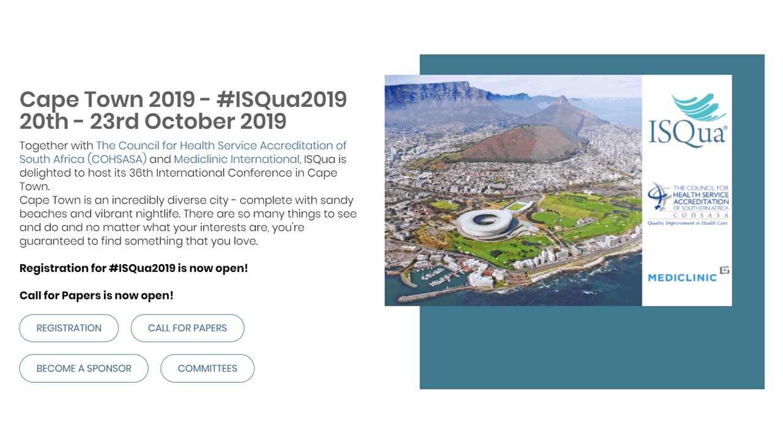Choose the BECOME A SPONSOR button

tap(84, 369)
